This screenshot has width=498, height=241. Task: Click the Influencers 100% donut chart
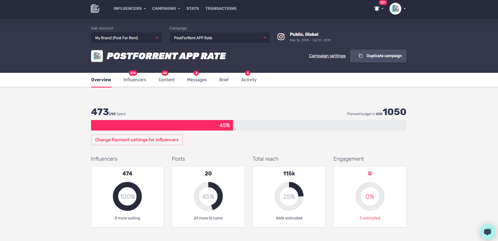[127, 196]
